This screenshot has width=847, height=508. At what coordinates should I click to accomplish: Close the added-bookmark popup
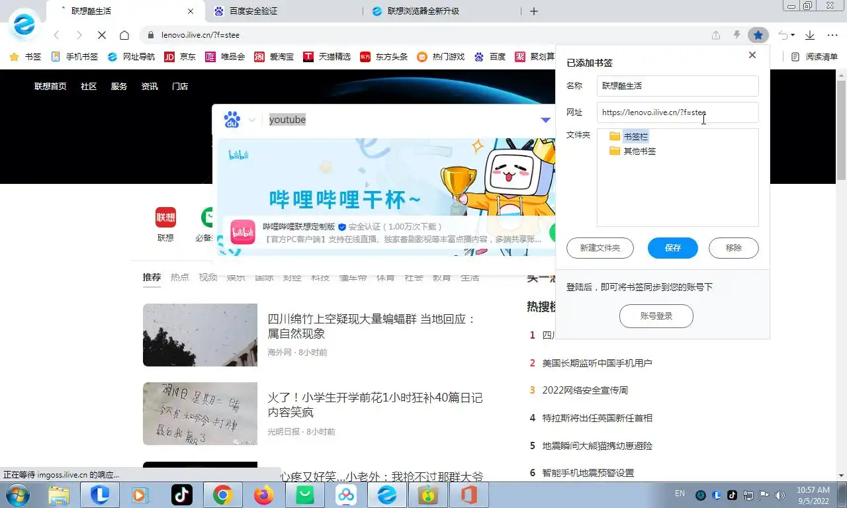752,56
